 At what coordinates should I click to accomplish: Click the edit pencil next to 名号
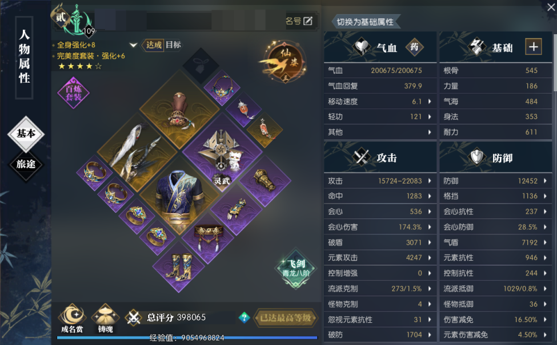[x=308, y=21]
